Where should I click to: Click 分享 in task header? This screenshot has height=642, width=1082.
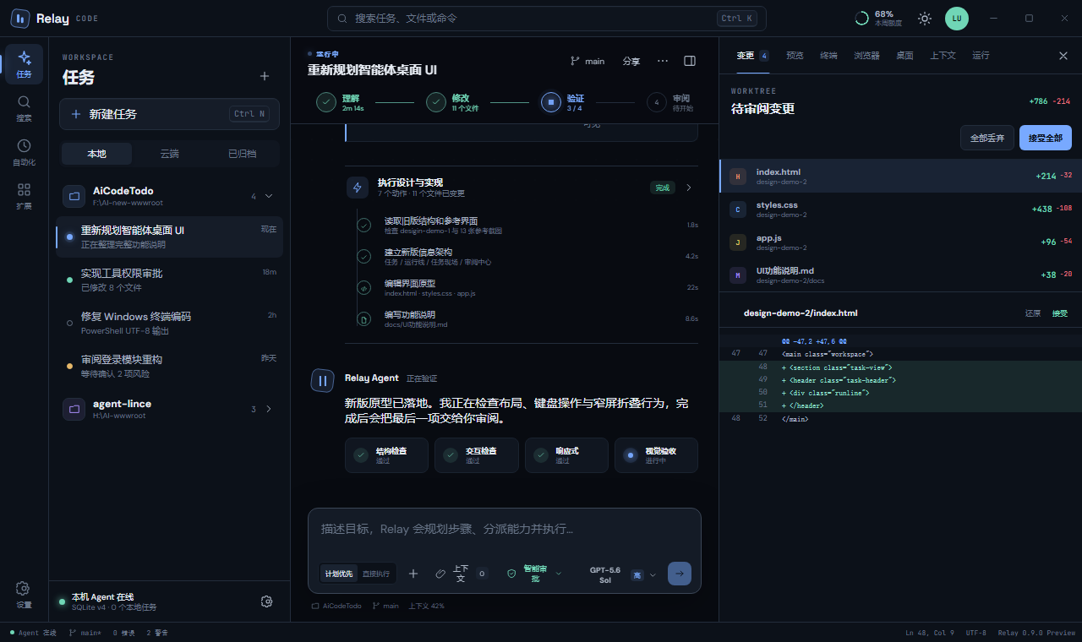[x=631, y=61]
